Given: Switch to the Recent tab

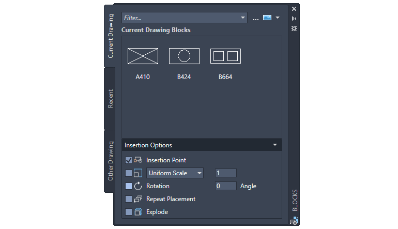Looking at the screenshot, I should coord(110,99).
